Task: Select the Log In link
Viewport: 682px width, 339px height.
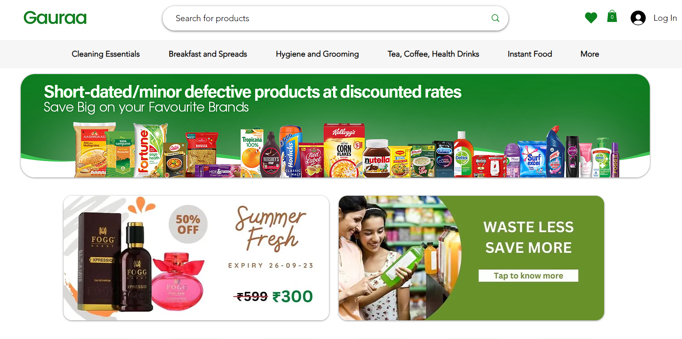Action: pos(665,18)
